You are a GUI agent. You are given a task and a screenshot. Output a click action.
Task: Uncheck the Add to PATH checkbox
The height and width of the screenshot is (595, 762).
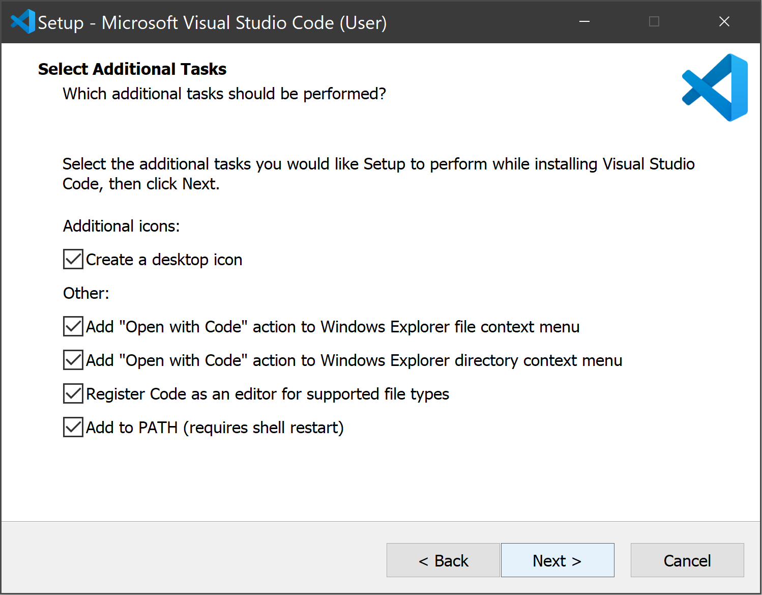pyautogui.click(x=73, y=427)
